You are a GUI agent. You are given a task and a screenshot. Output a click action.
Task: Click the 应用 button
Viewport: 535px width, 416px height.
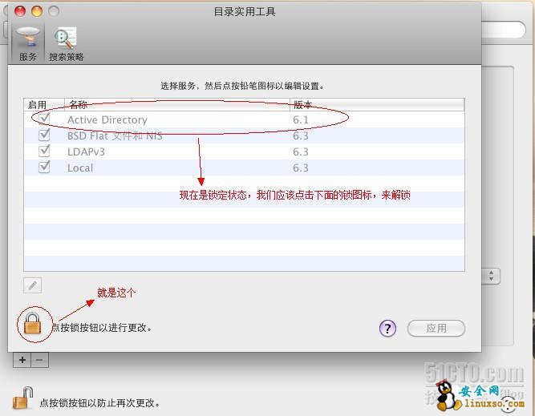coord(436,328)
